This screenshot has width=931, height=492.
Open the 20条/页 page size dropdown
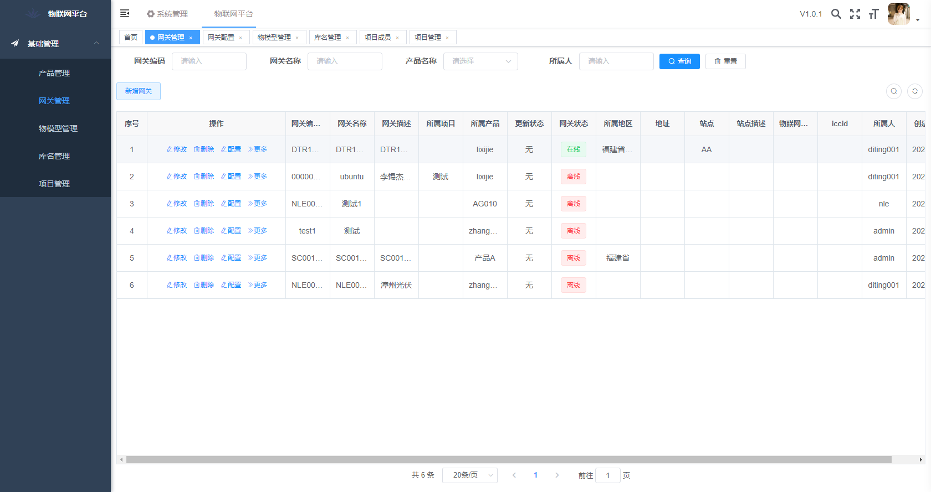(x=469, y=475)
